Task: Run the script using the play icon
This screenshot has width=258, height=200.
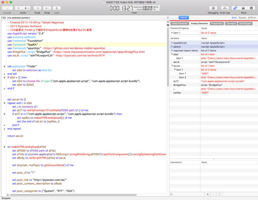Action: 26,8
